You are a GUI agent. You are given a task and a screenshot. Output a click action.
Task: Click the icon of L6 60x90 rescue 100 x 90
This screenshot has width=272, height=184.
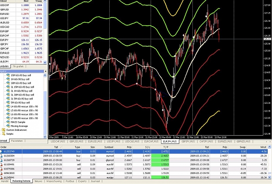coord(8,114)
